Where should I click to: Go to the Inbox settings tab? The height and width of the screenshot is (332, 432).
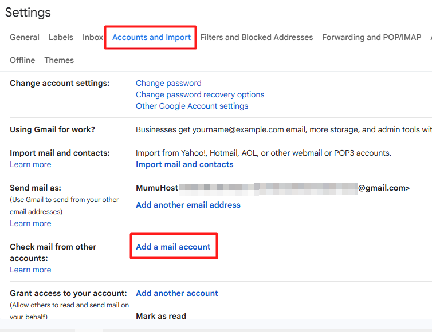point(92,37)
